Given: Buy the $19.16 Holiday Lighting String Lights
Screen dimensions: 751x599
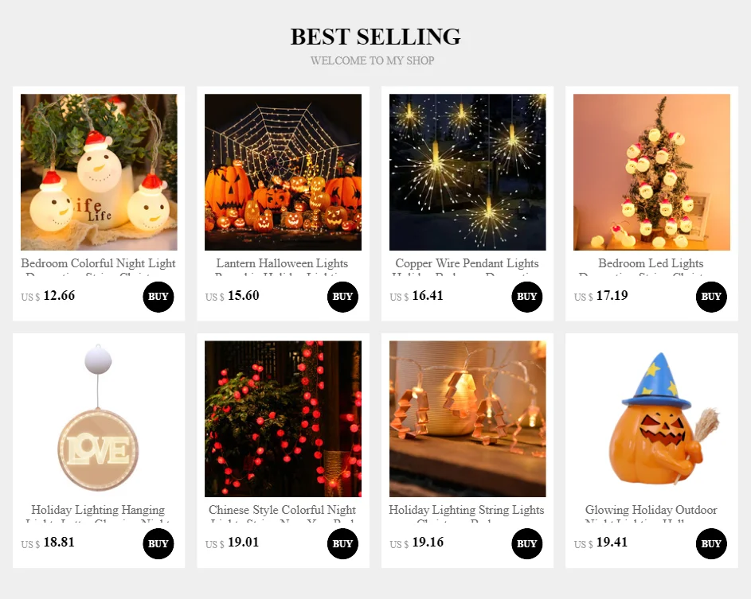Looking at the screenshot, I should pos(527,543).
